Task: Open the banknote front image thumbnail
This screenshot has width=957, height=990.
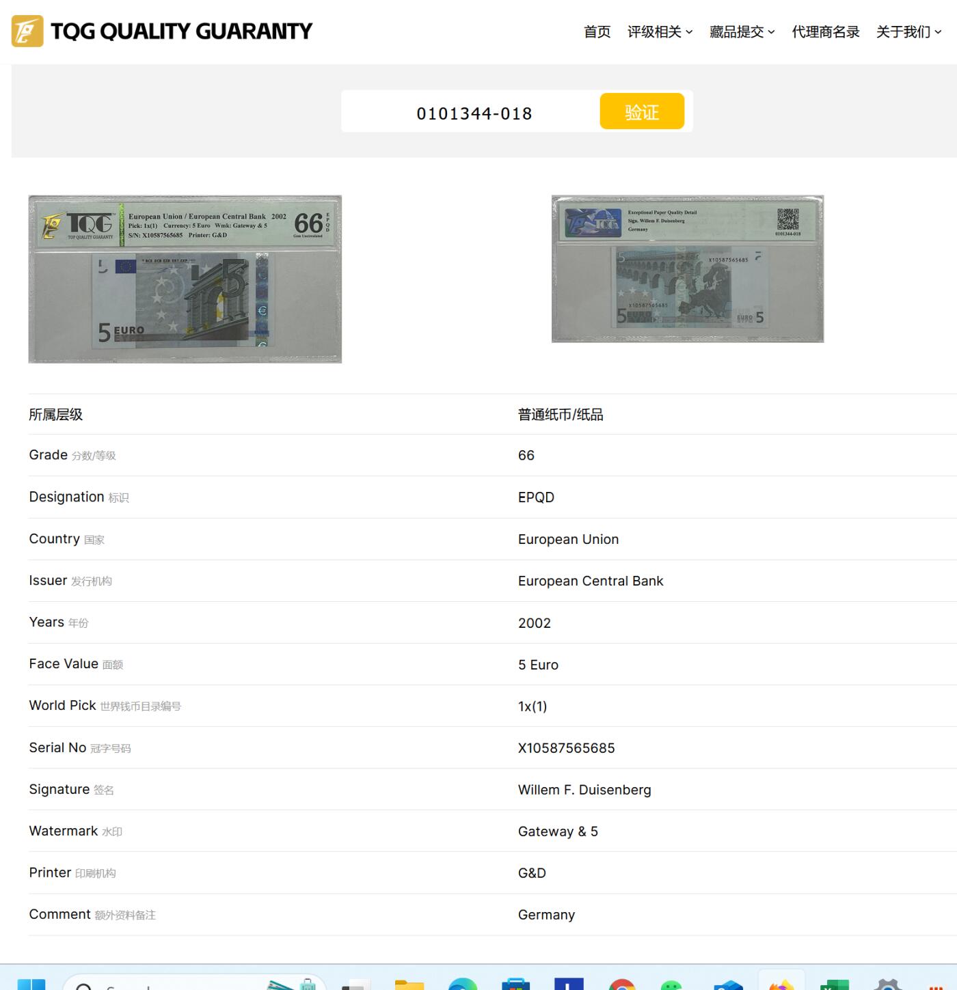Action: point(185,279)
